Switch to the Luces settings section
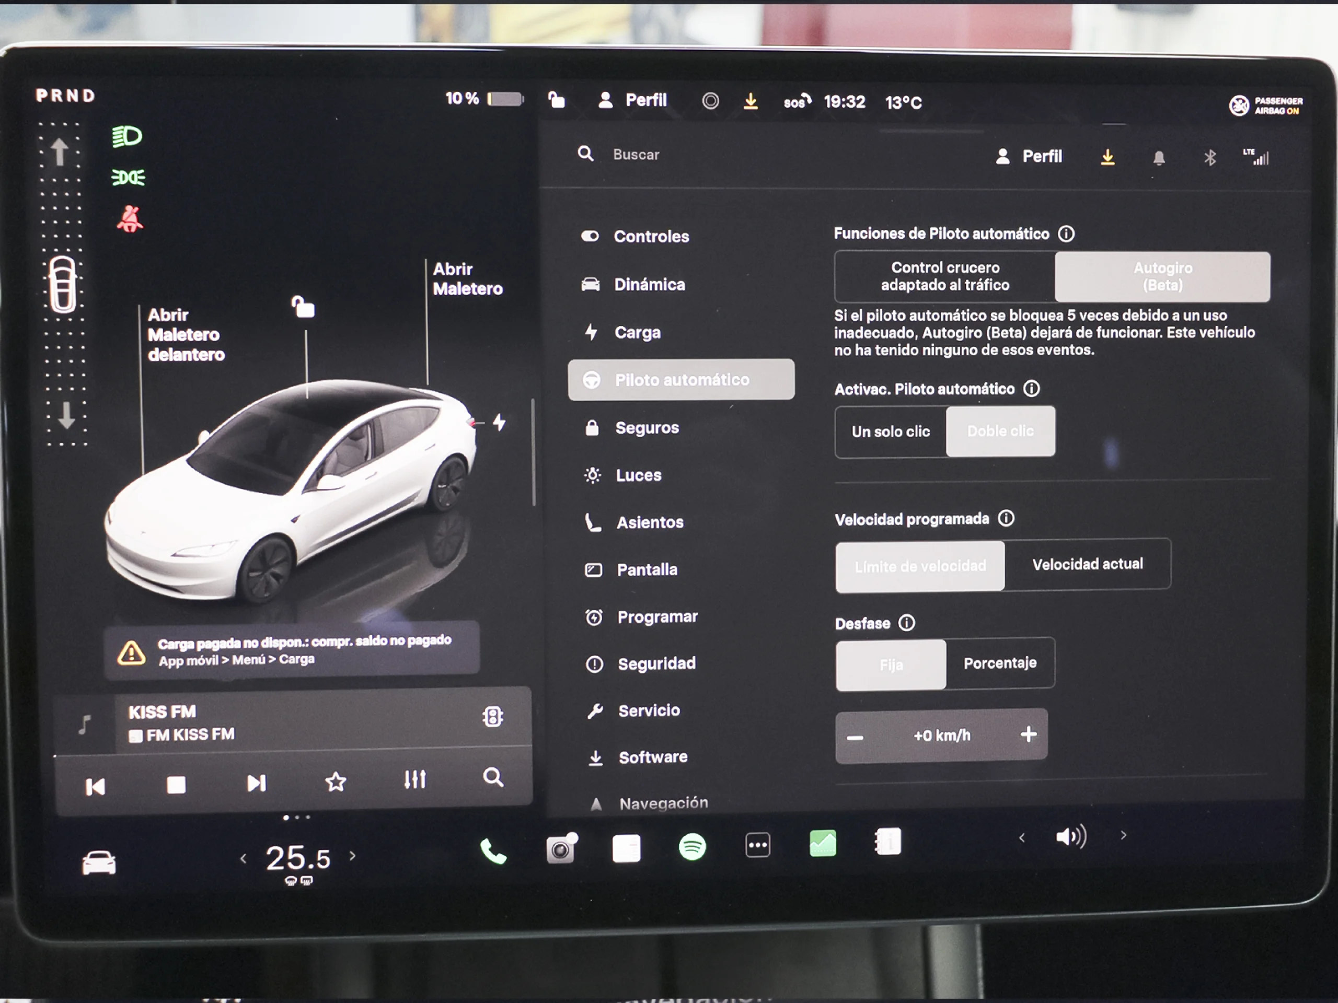Screen dimensions: 1338x1003 point(639,475)
